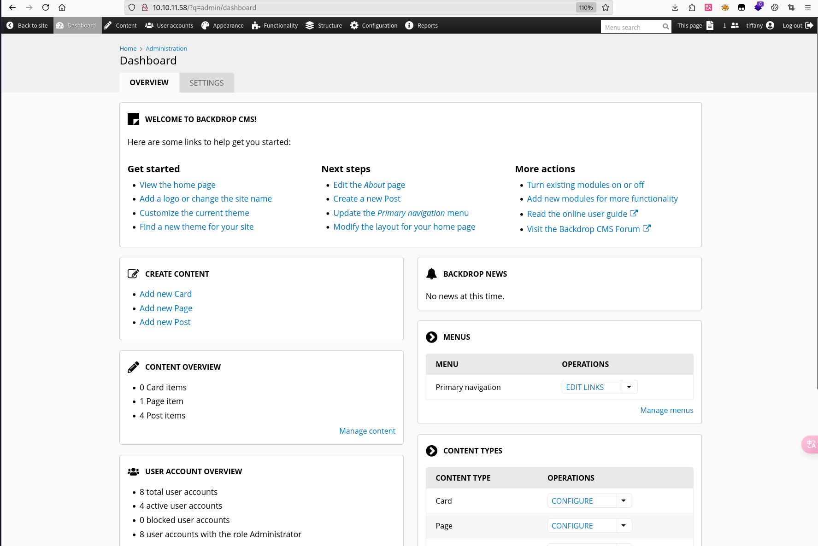Click the tiffany user avatar icon
The width and height of the screenshot is (818, 546).
point(770,25)
